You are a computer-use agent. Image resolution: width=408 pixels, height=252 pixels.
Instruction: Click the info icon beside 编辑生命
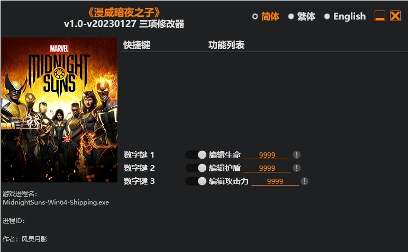(296, 155)
